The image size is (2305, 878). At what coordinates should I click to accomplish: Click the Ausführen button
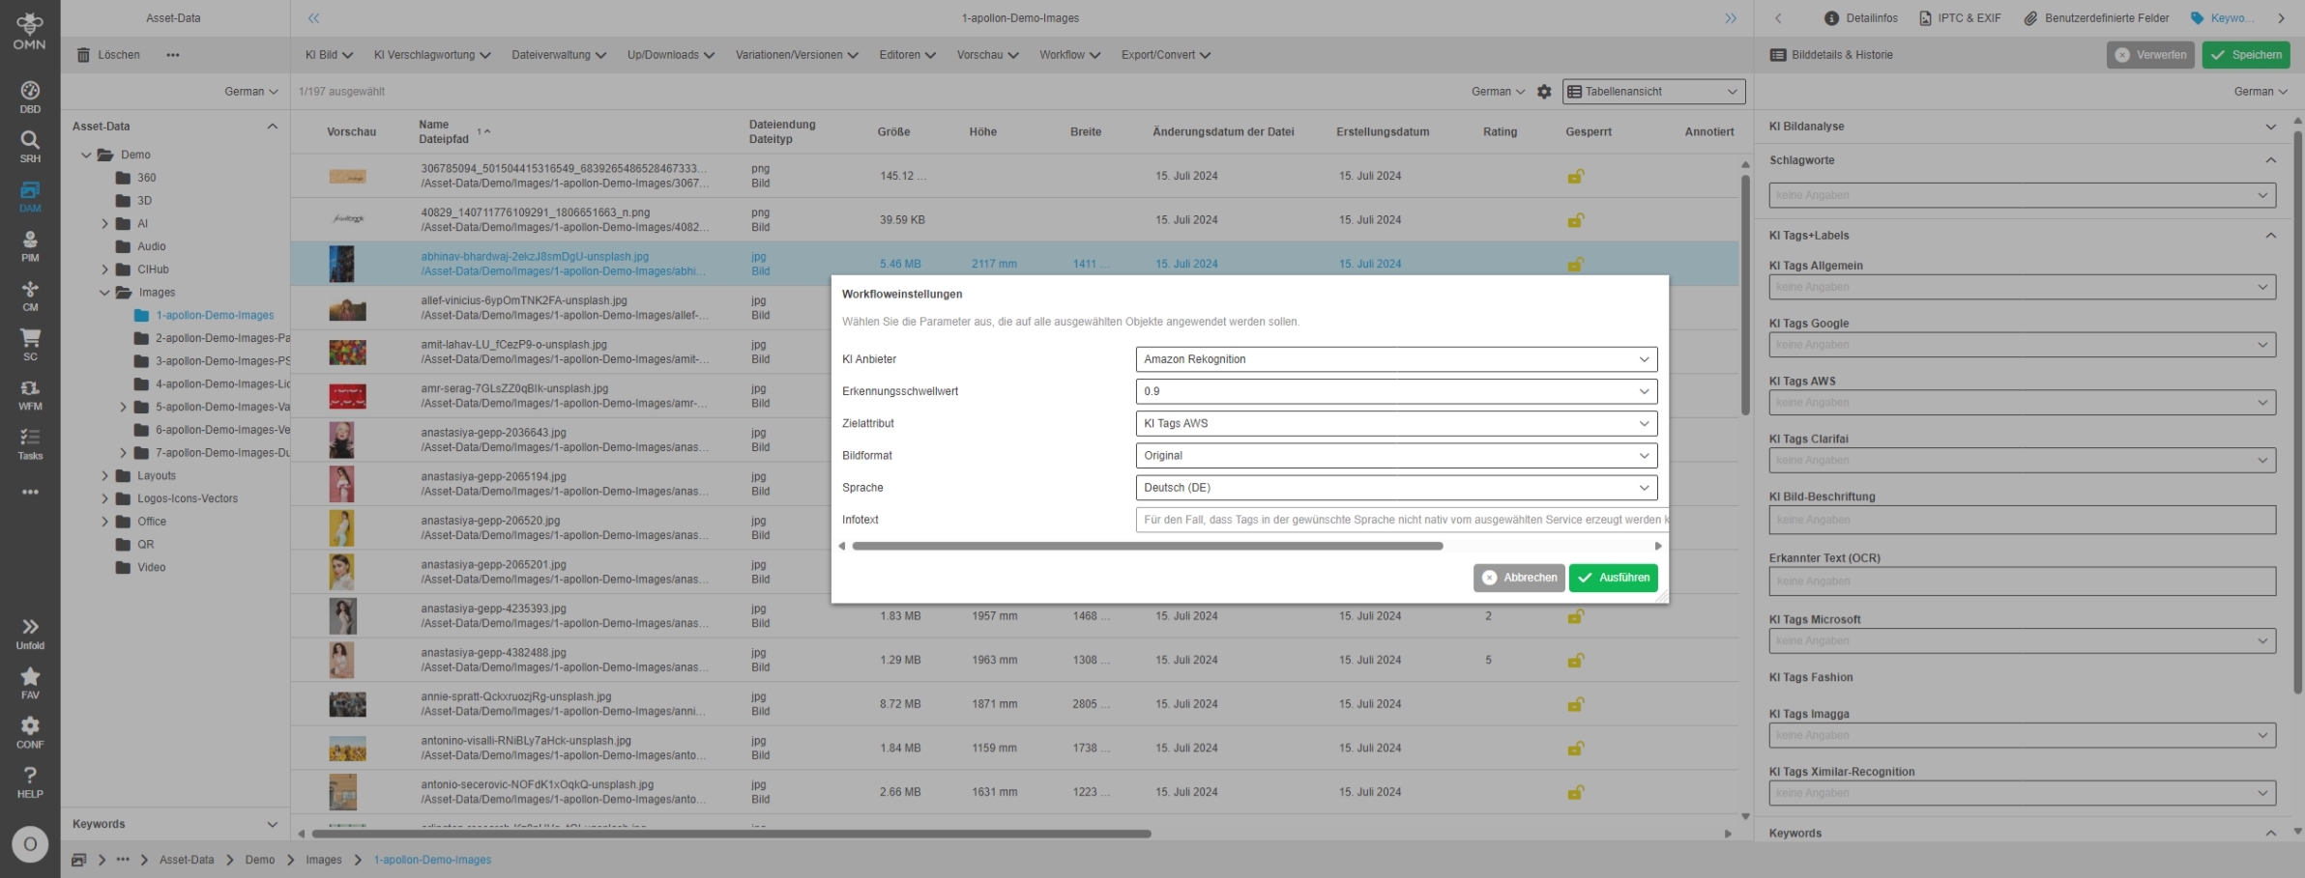pyautogui.click(x=1613, y=578)
